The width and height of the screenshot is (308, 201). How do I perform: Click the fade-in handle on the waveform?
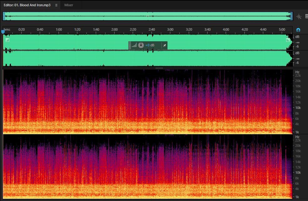pyautogui.click(x=8, y=40)
